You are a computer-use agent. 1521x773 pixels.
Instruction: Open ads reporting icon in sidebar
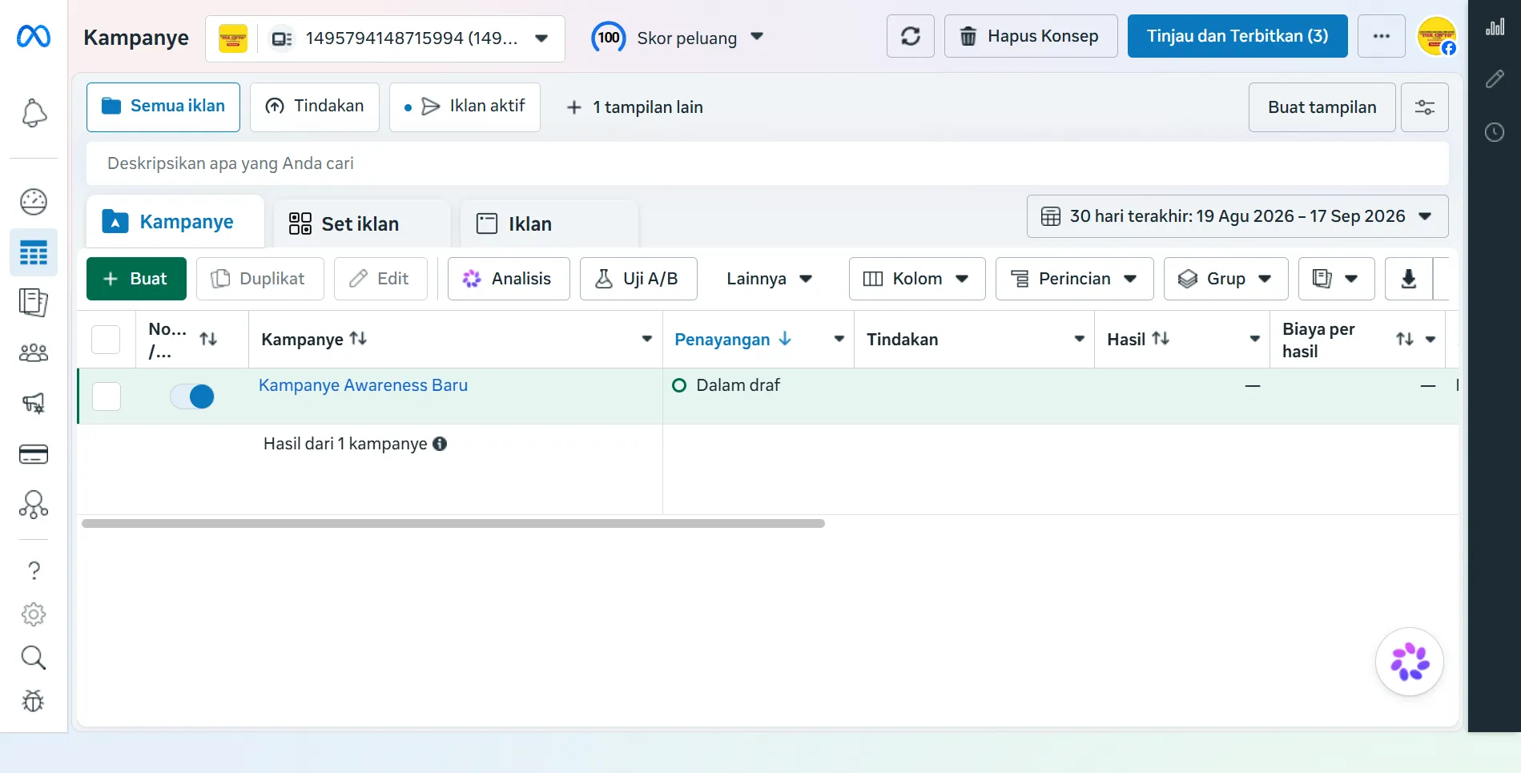click(x=34, y=303)
